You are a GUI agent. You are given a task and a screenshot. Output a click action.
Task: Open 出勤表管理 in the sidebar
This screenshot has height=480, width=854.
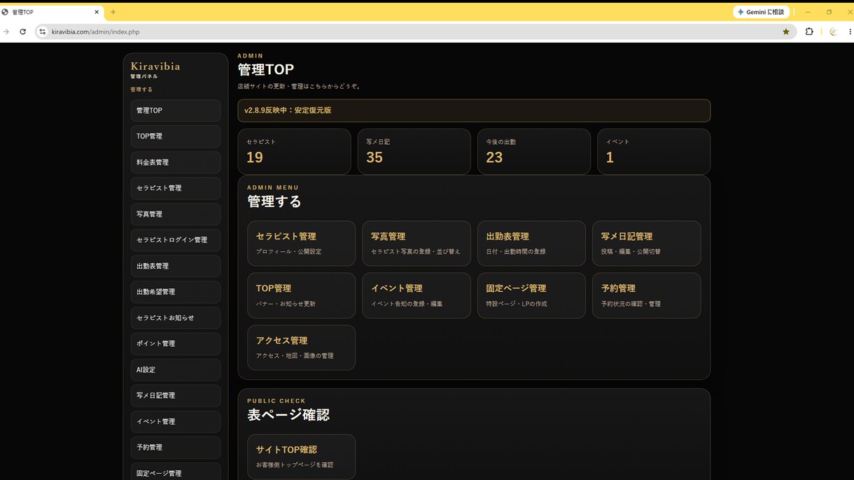point(175,266)
